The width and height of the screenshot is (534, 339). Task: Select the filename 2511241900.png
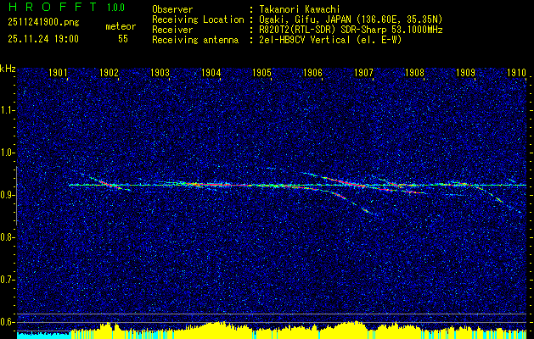click(43, 23)
